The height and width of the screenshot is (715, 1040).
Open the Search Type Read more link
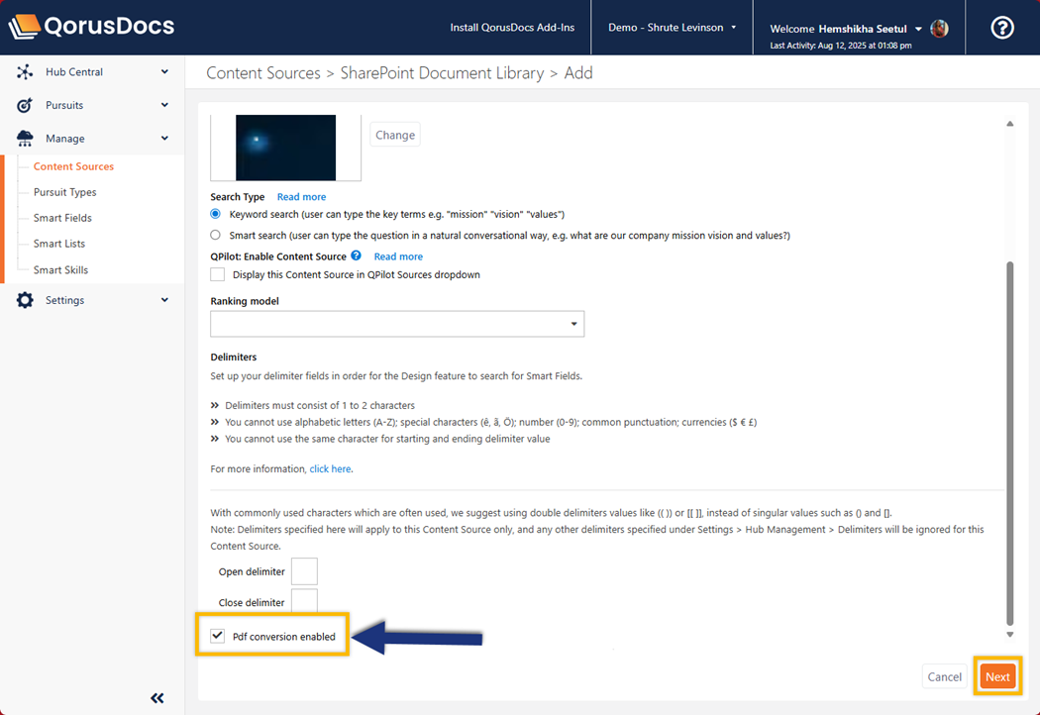pos(301,197)
